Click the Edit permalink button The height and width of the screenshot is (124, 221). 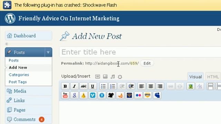(147, 63)
